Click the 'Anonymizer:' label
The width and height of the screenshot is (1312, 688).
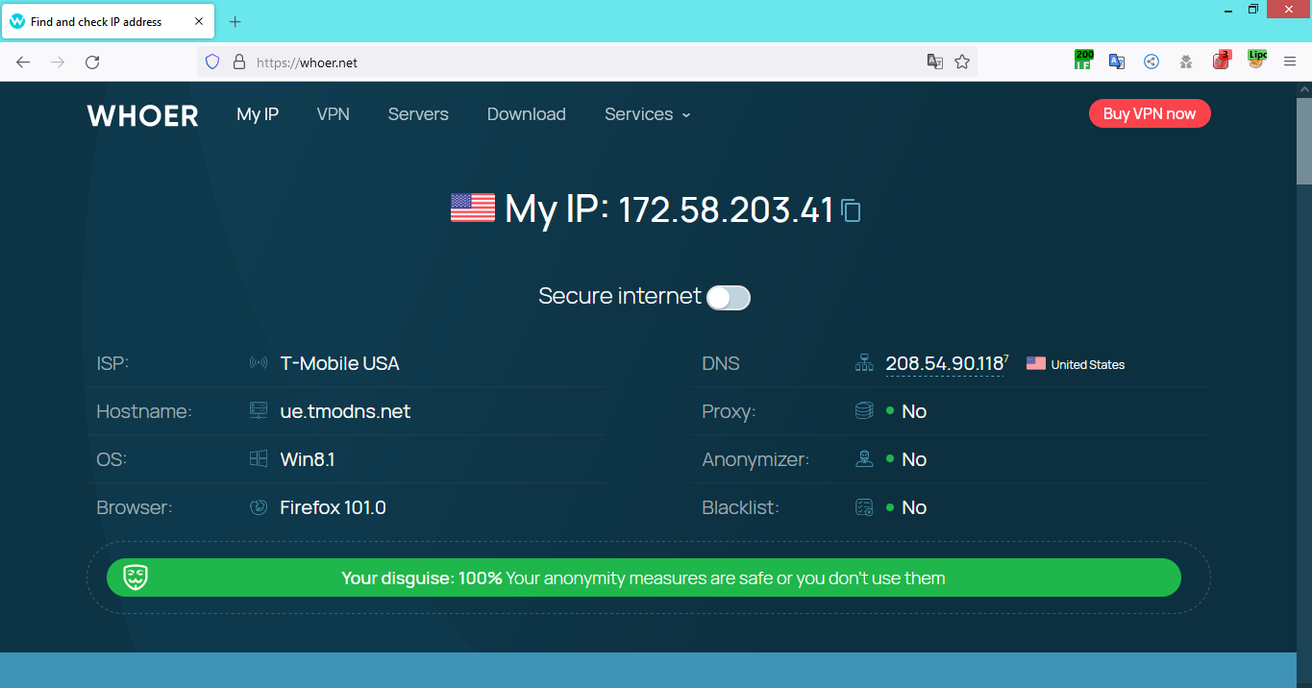[755, 459]
